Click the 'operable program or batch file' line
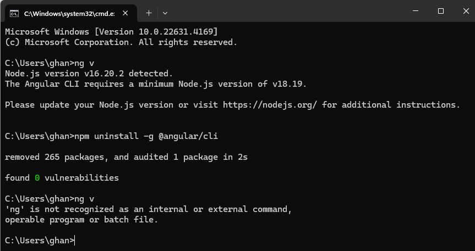This screenshot has width=475, height=251. point(81,220)
